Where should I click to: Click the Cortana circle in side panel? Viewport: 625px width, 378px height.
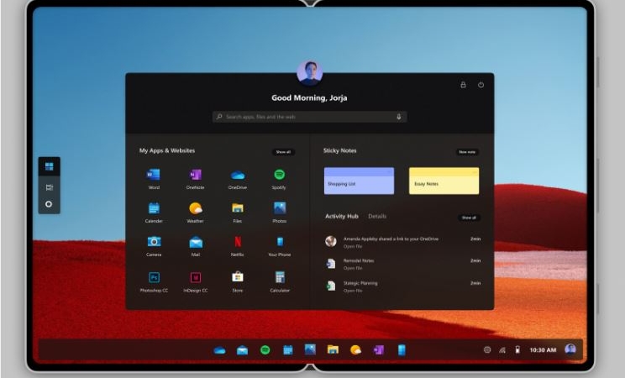tap(49, 204)
